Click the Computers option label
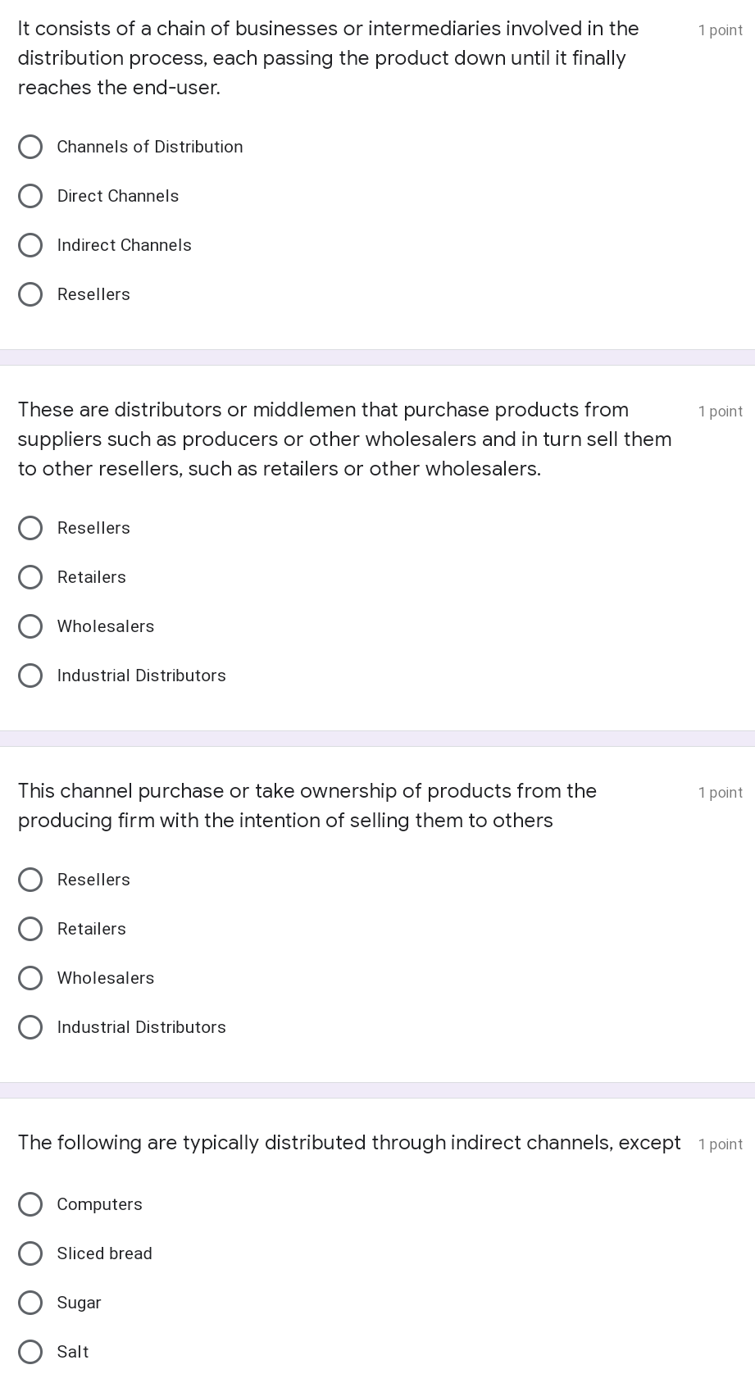This screenshot has width=755, height=1383. tap(99, 1204)
